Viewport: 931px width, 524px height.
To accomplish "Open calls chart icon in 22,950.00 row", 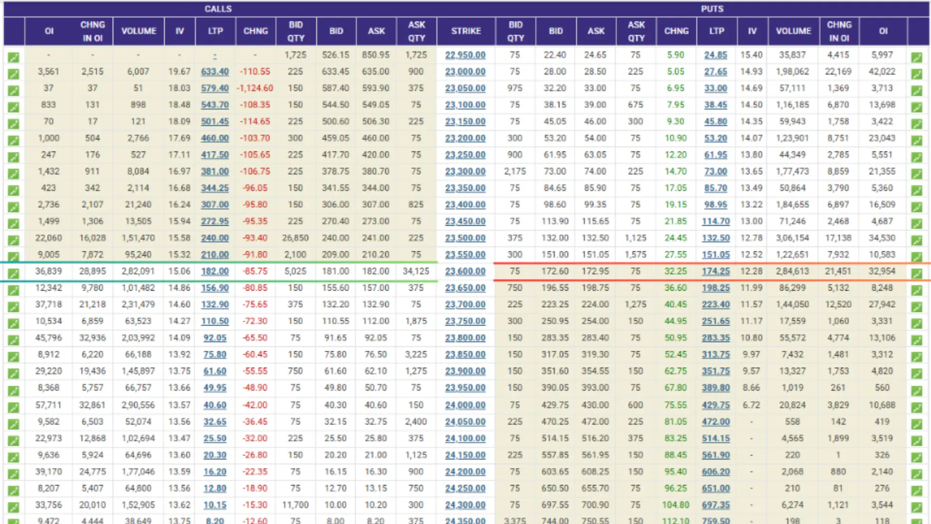I will click(x=14, y=57).
